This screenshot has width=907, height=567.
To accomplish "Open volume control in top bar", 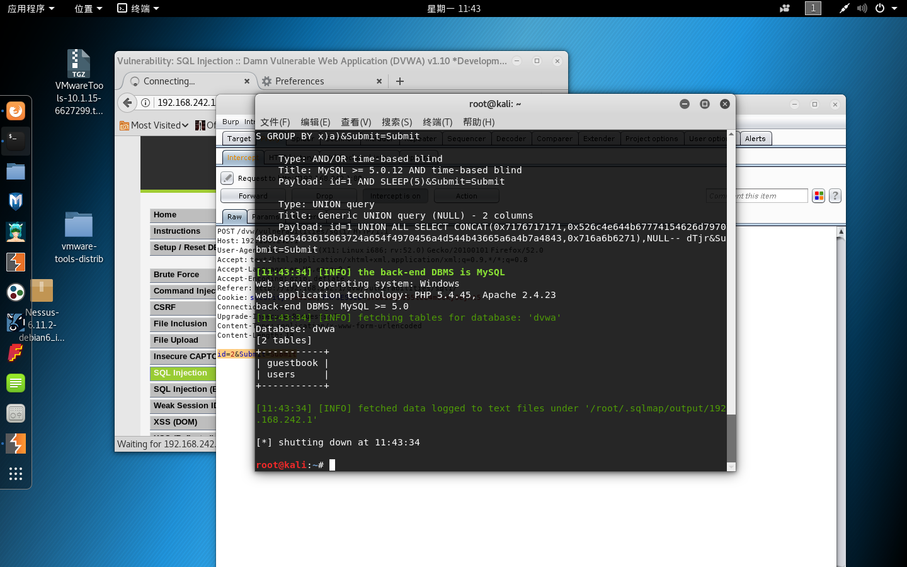I will tap(862, 8).
